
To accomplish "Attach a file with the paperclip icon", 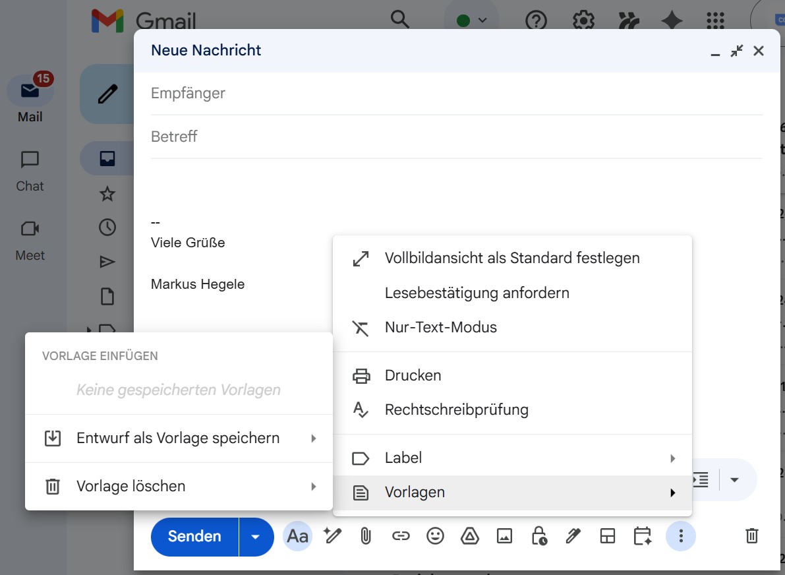I will (365, 536).
